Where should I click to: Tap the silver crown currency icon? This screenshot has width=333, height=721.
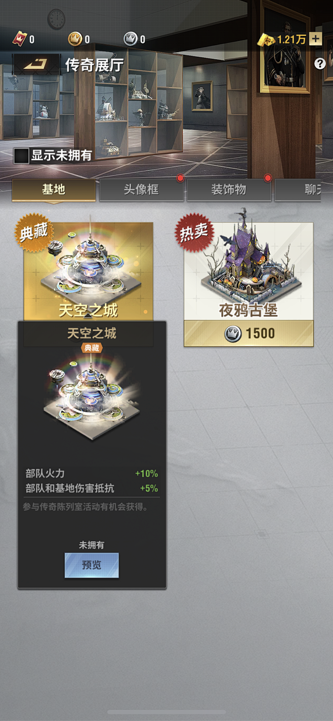[x=131, y=39]
